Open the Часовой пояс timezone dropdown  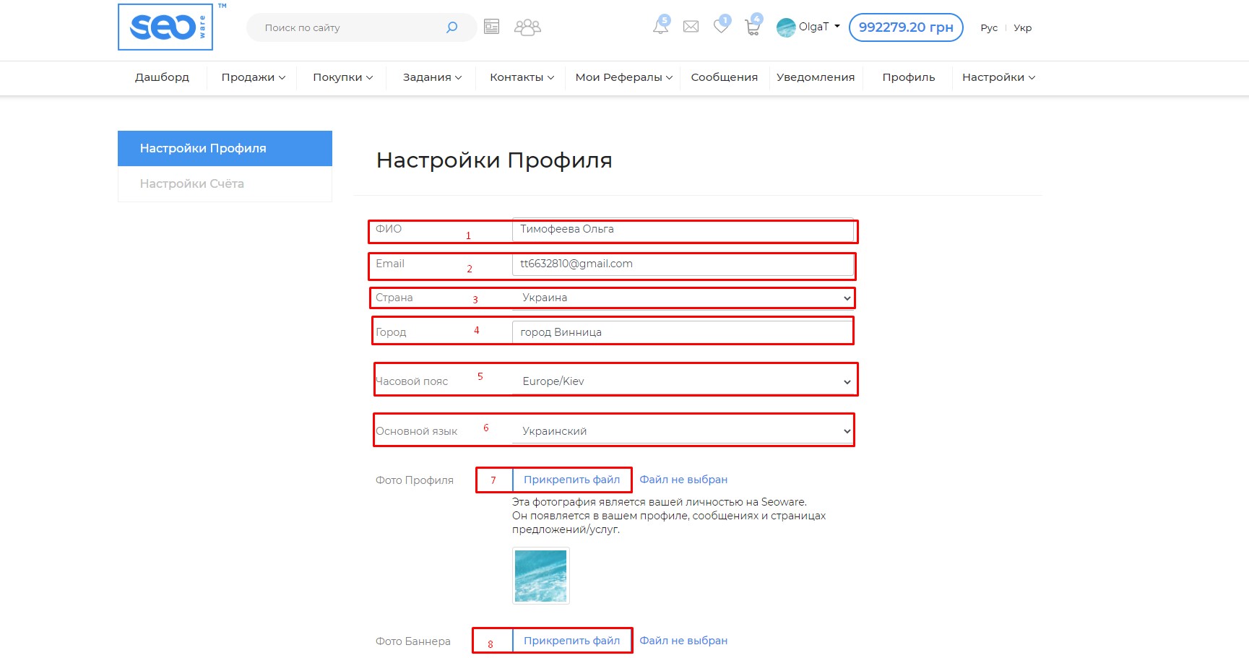(683, 381)
